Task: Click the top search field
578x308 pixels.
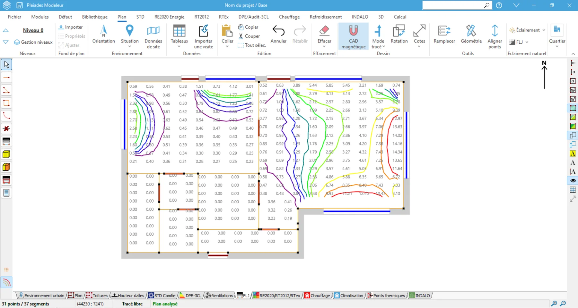Action: (453, 5)
